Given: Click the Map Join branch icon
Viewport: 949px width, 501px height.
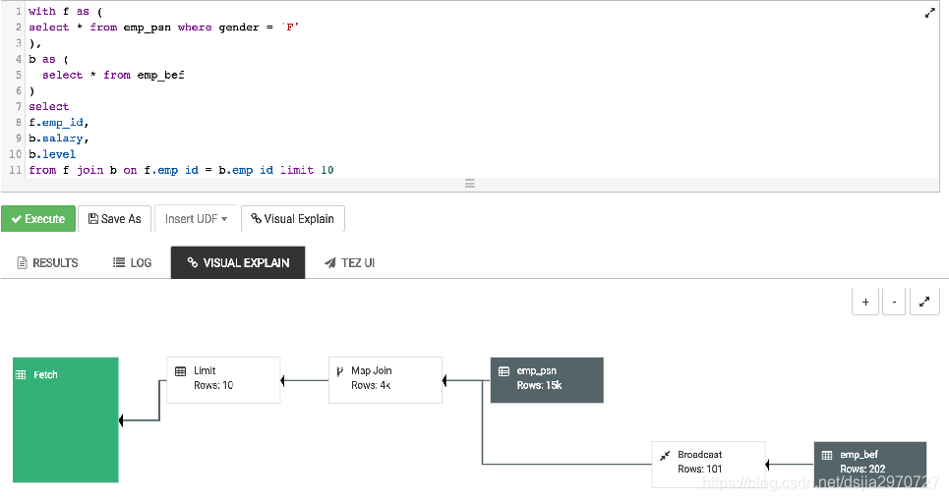Looking at the screenshot, I should click(x=340, y=371).
